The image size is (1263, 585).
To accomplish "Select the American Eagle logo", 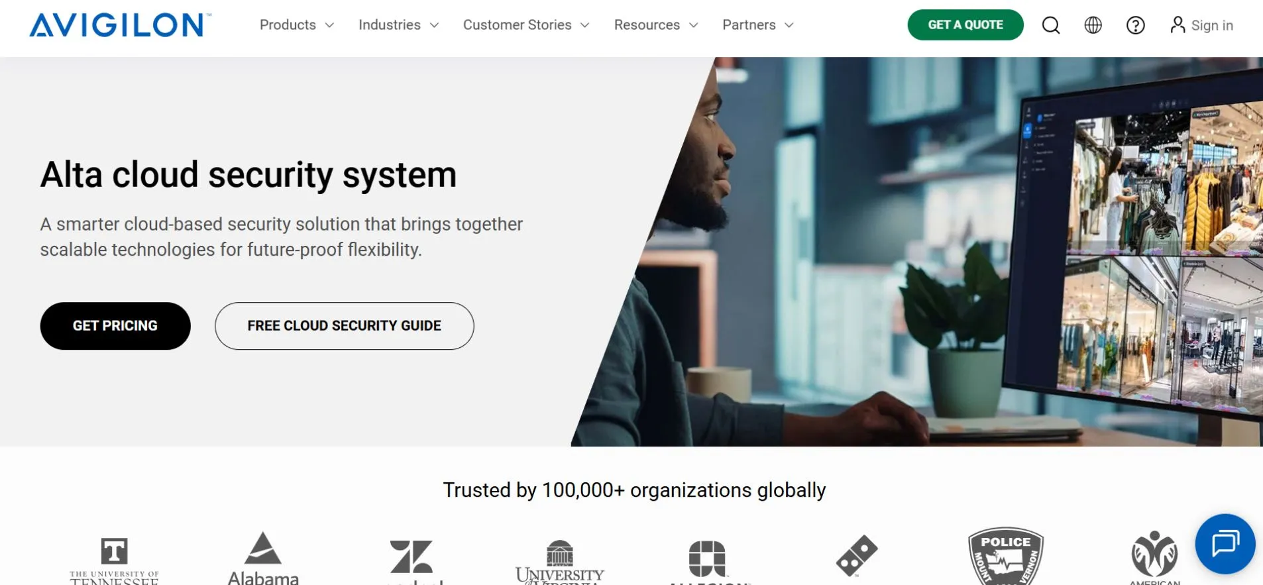I will click(x=1155, y=558).
